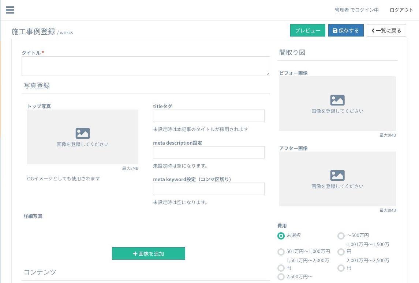Click the plus icon on 画像を追加
Viewport: 419px width, 283px height.
pyautogui.click(x=135, y=254)
